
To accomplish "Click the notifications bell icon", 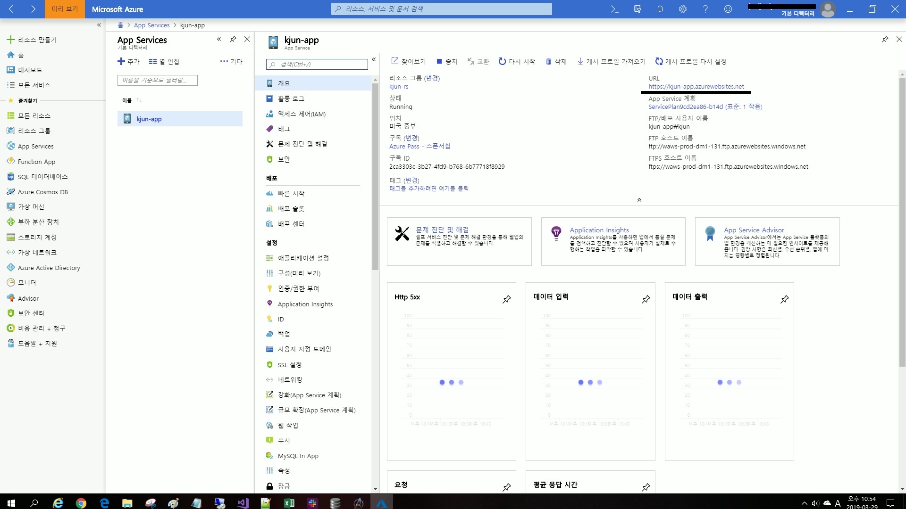I will pos(660,9).
